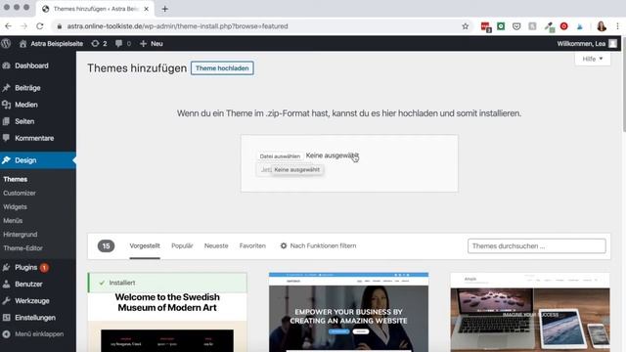This screenshot has width=626, height=352.
Task: Focus the Themes durchsuchen search field
Action: pyautogui.click(x=537, y=245)
